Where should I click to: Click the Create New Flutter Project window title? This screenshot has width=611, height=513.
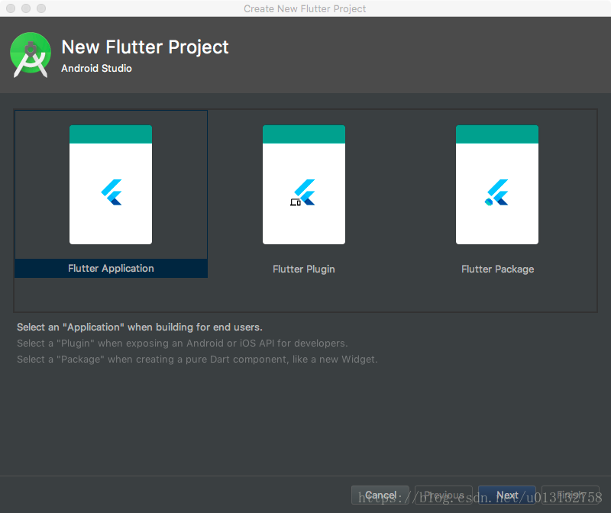tap(305, 8)
